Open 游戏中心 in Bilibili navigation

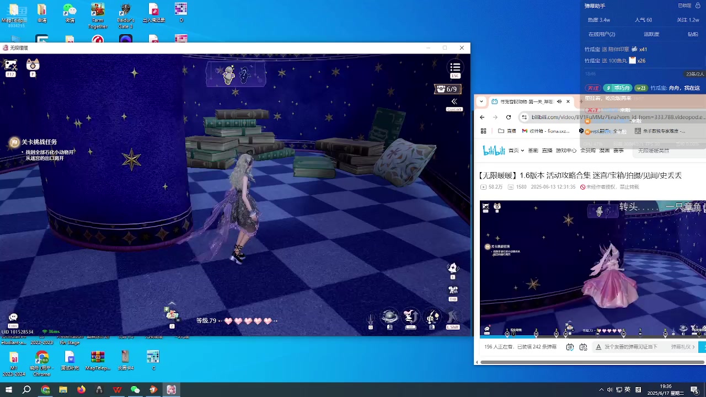click(x=566, y=151)
